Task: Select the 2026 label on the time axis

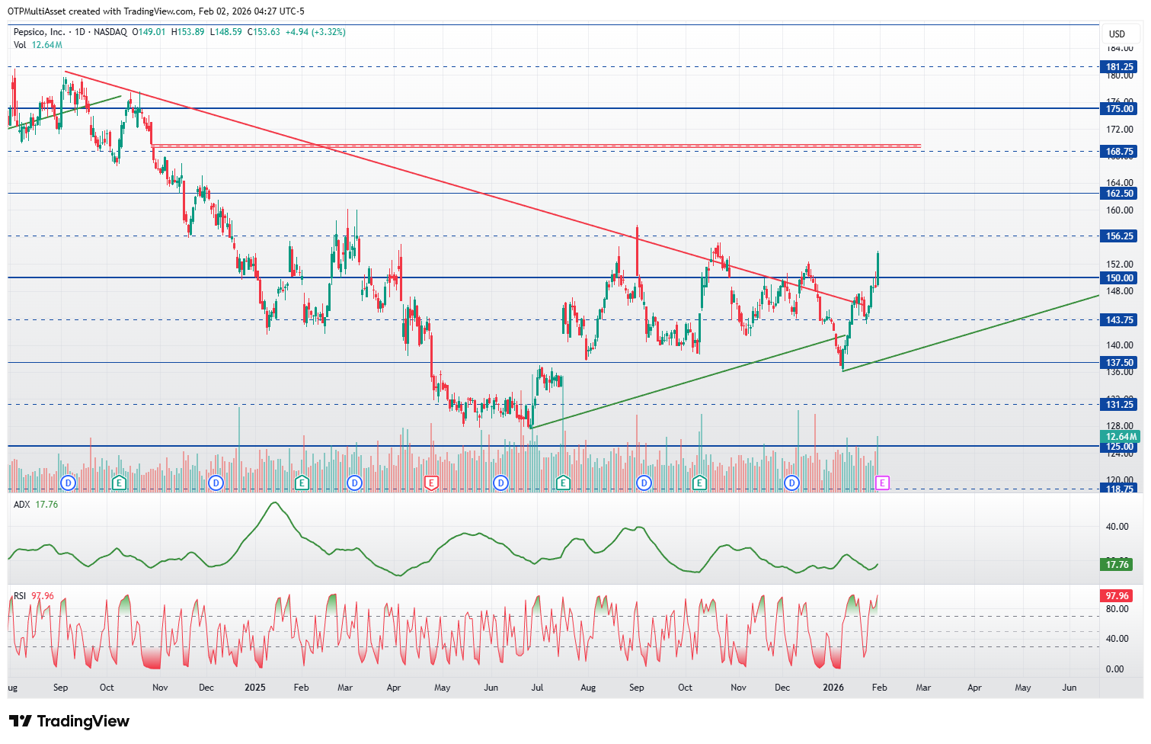Action: click(x=833, y=688)
